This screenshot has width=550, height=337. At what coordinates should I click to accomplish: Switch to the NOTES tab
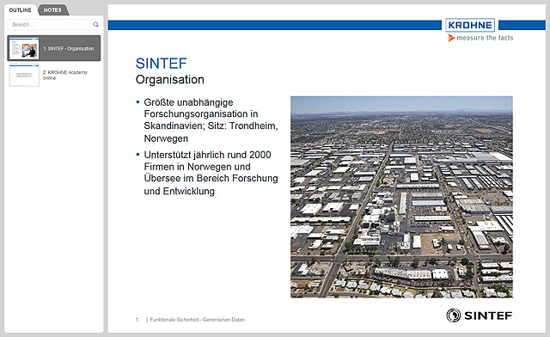tap(52, 9)
